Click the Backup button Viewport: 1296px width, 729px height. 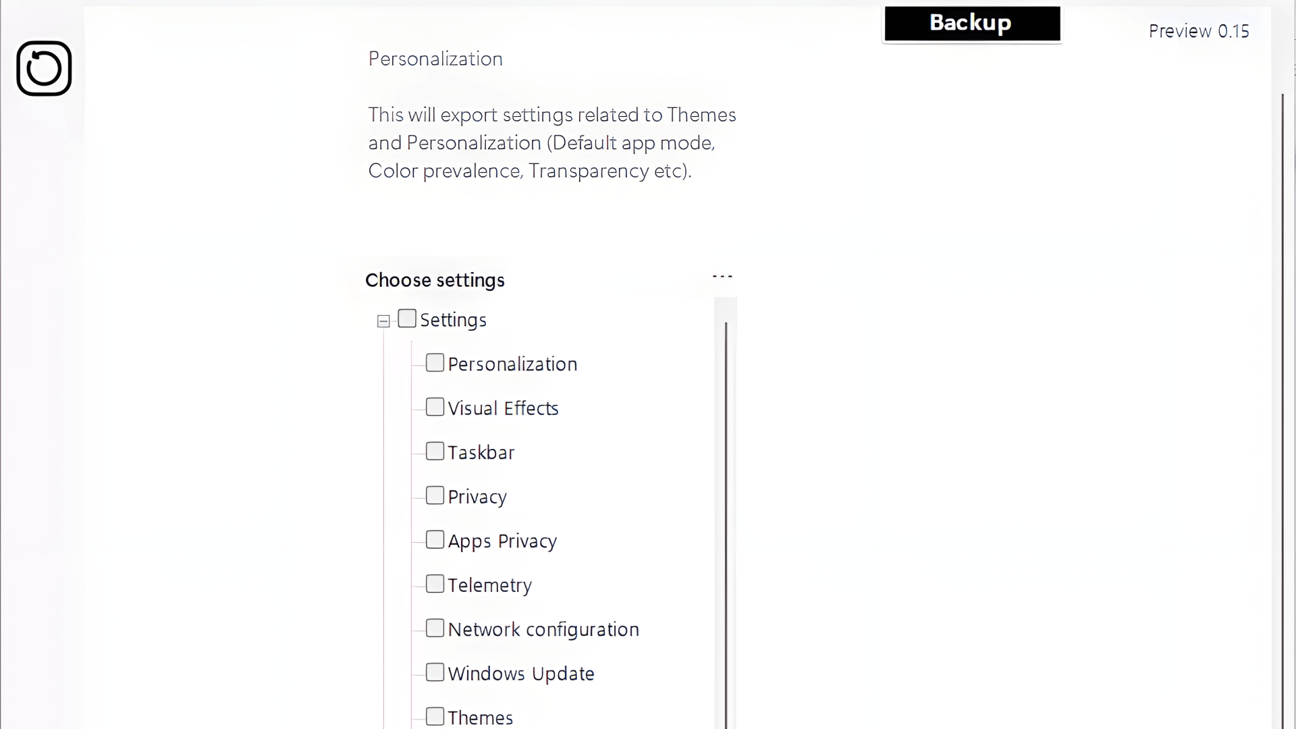tap(971, 23)
